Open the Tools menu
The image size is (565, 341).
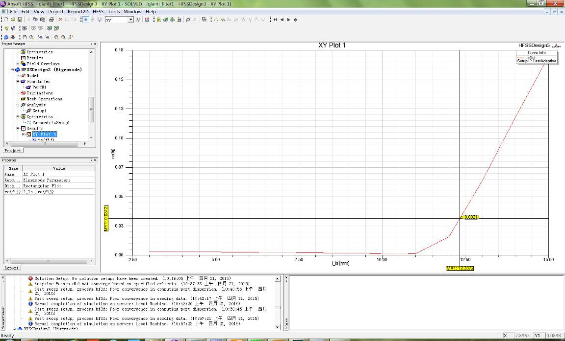coord(114,12)
